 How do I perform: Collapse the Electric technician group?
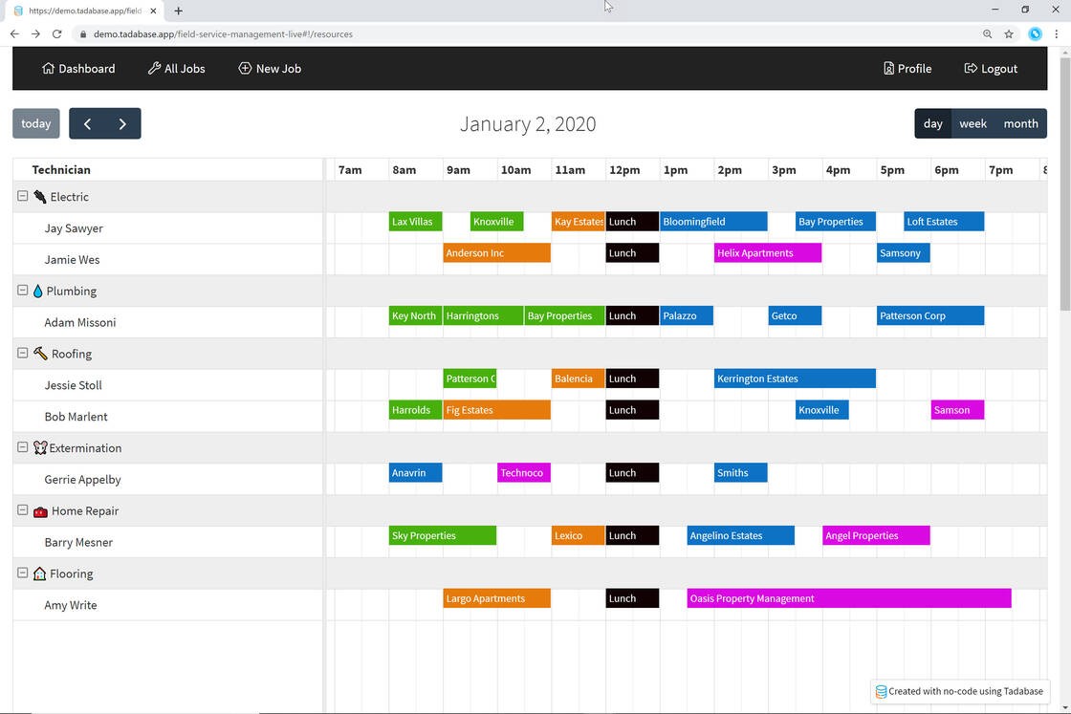point(22,195)
